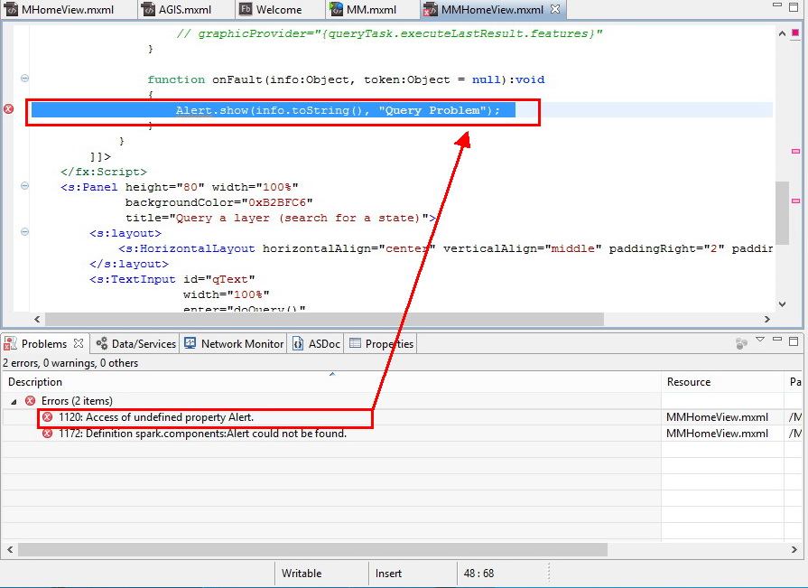Close the MMHomeView.mxml editor tab
The width and height of the screenshot is (808, 588).
pos(555,10)
